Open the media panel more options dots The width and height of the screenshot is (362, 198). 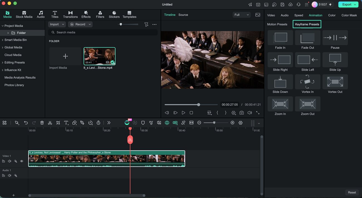point(155,24)
